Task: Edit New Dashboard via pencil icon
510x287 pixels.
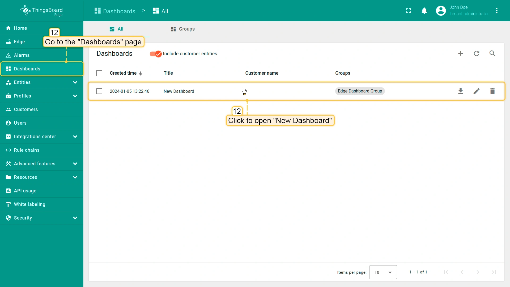Action: click(477, 91)
